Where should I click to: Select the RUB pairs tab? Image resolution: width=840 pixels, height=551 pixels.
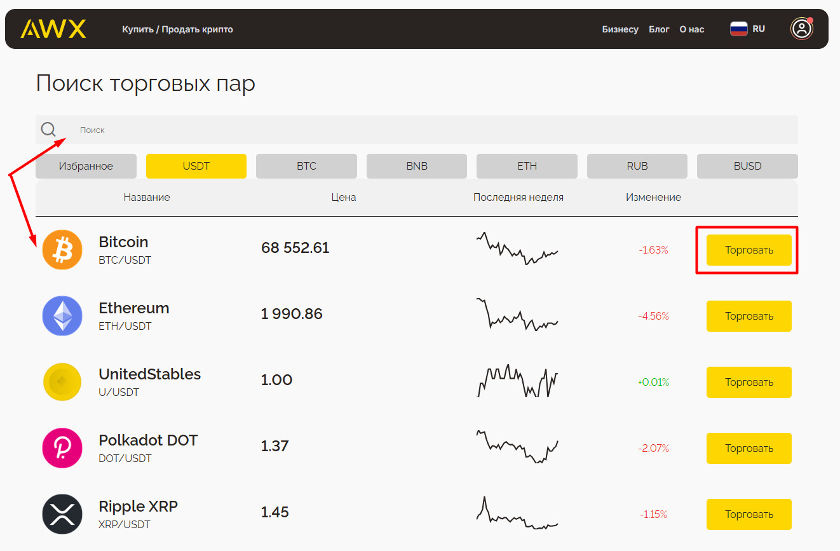(637, 166)
